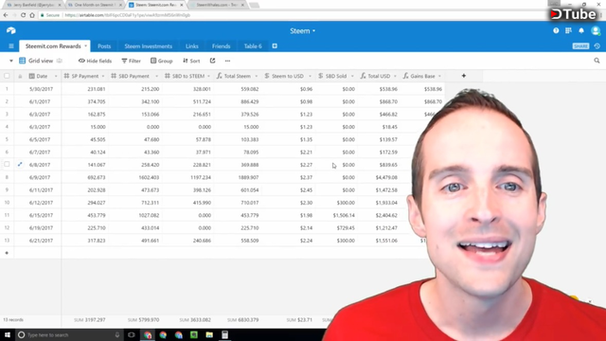Viewport: 606px width, 341px height.
Task: Expand the views sidebar arrow
Action: (x=10, y=61)
